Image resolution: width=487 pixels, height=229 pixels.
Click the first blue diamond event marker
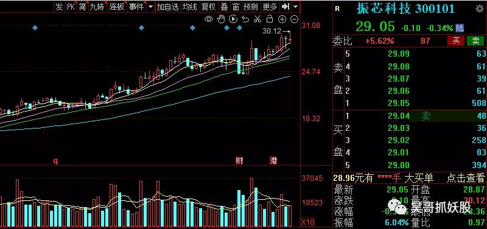35,28
